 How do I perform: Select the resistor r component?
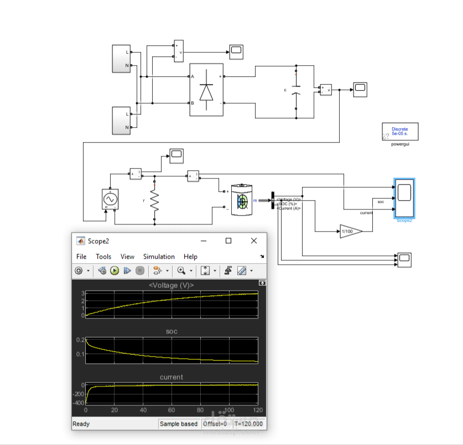(x=154, y=200)
